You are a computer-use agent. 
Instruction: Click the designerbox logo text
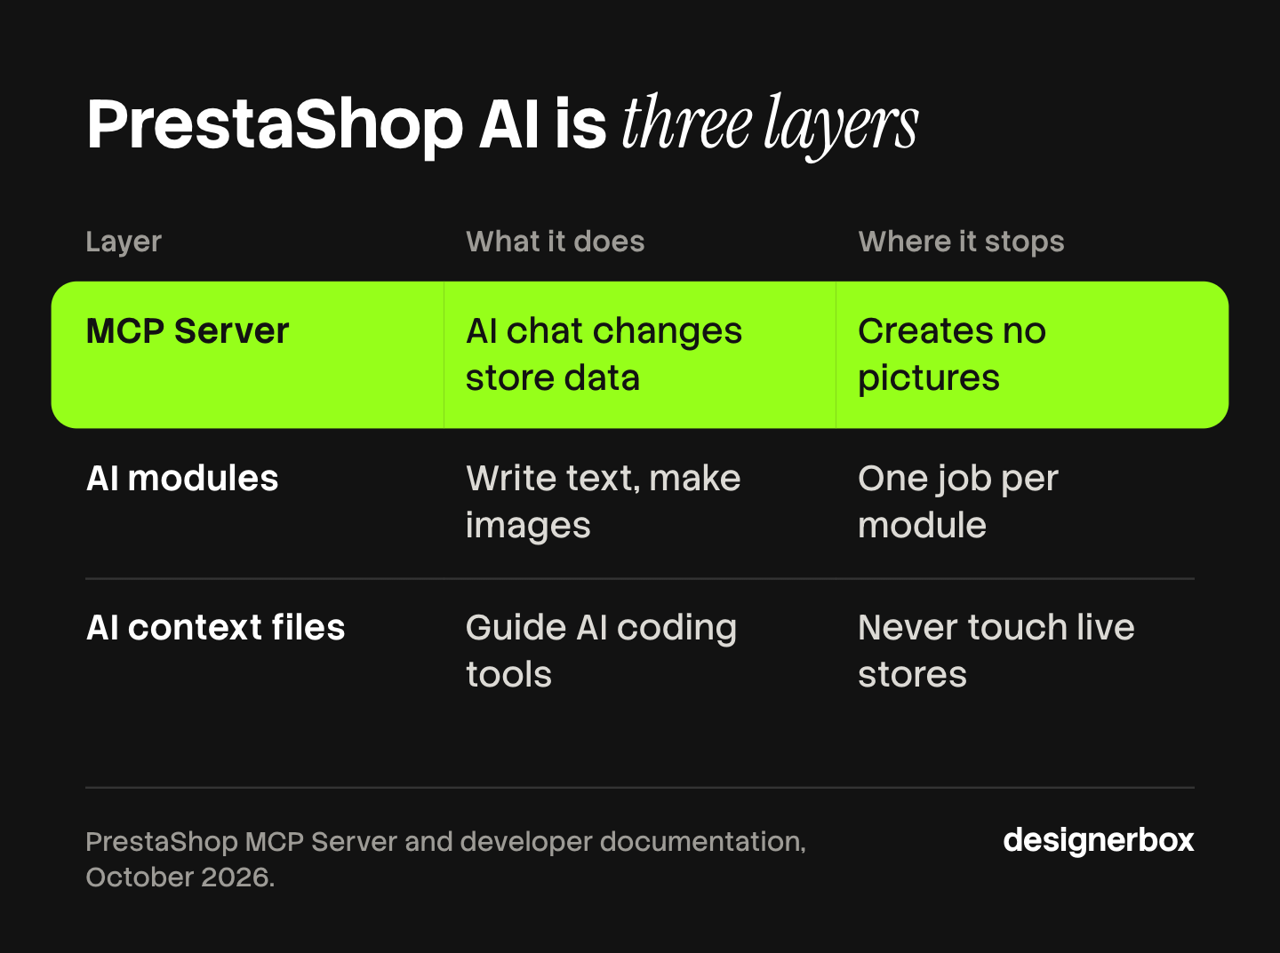pos(1099,840)
